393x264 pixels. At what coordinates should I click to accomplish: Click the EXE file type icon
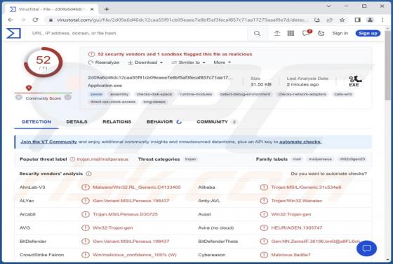(354, 81)
